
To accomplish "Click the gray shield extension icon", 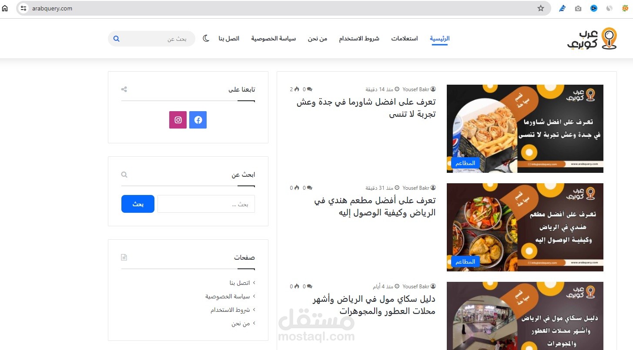I will click(x=610, y=8).
